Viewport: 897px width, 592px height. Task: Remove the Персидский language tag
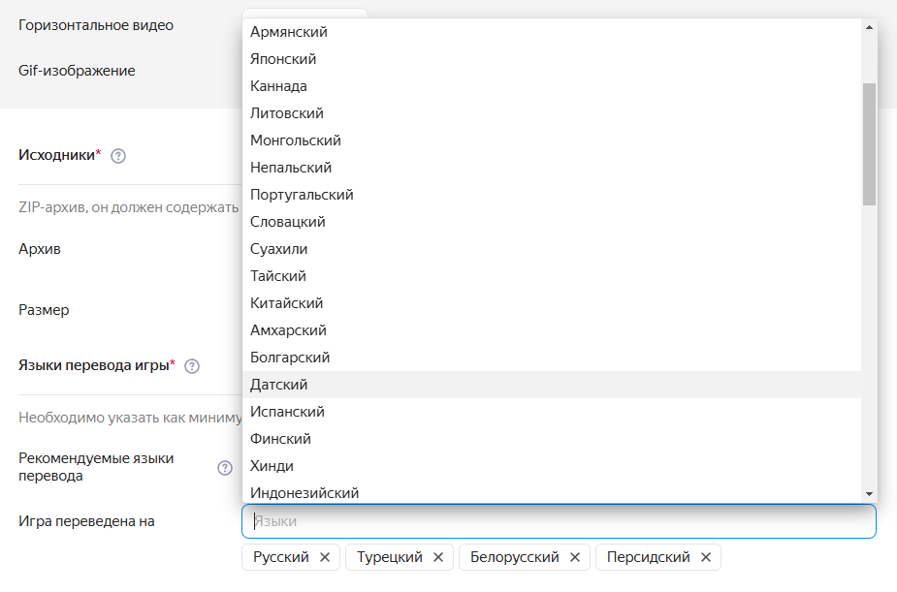click(706, 557)
